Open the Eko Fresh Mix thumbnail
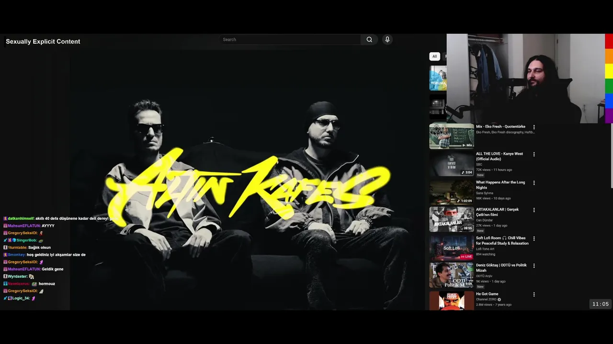The width and height of the screenshot is (613, 344). pos(452,136)
